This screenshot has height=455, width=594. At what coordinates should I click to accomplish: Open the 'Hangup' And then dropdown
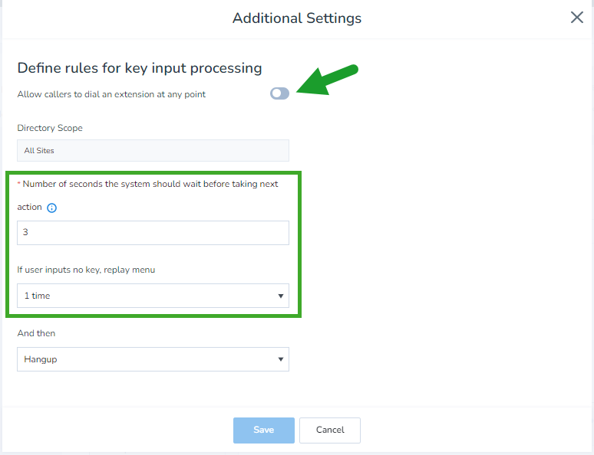(x=153, y=359)
